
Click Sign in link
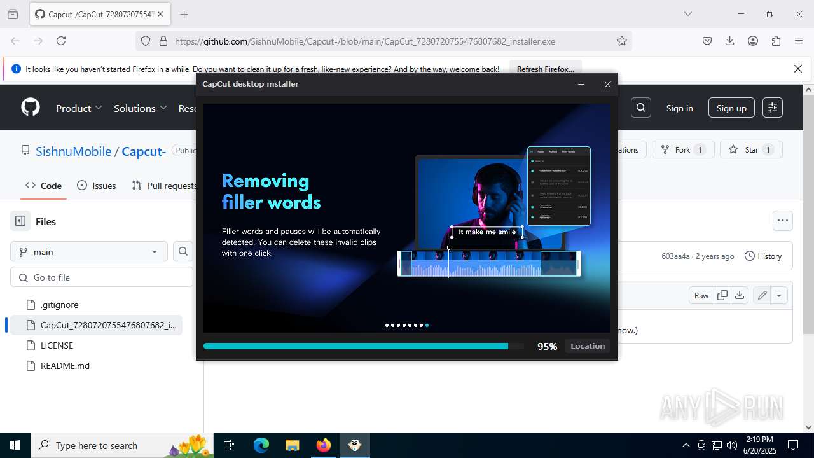pos(679,108)
